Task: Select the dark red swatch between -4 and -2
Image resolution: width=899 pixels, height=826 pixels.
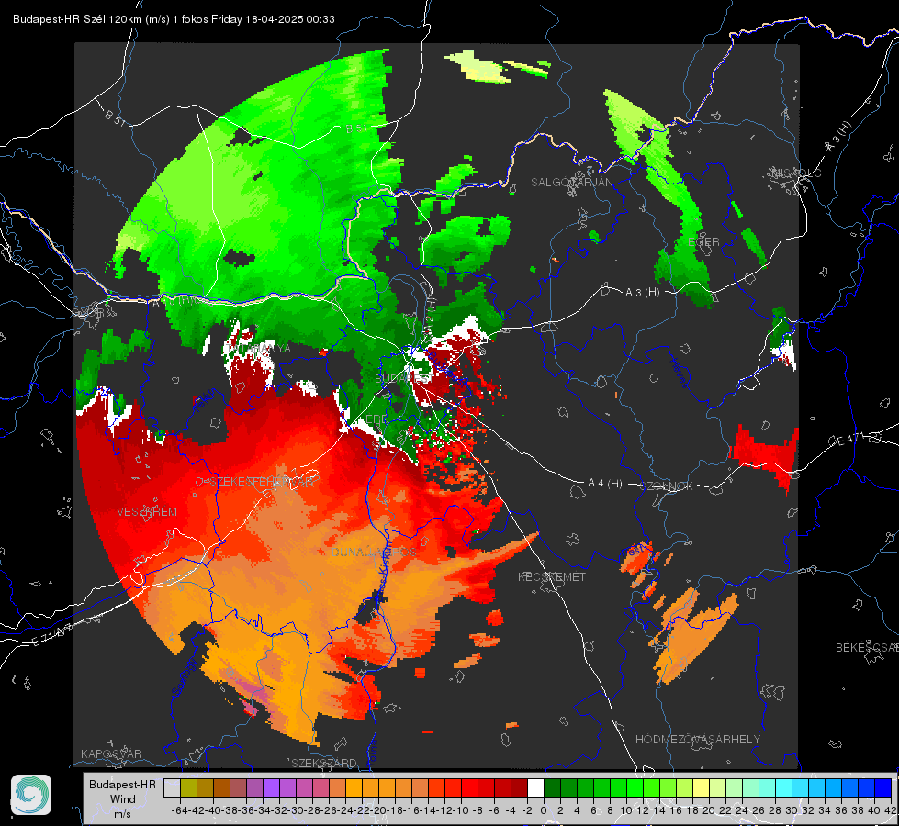Action: (519, 787)
